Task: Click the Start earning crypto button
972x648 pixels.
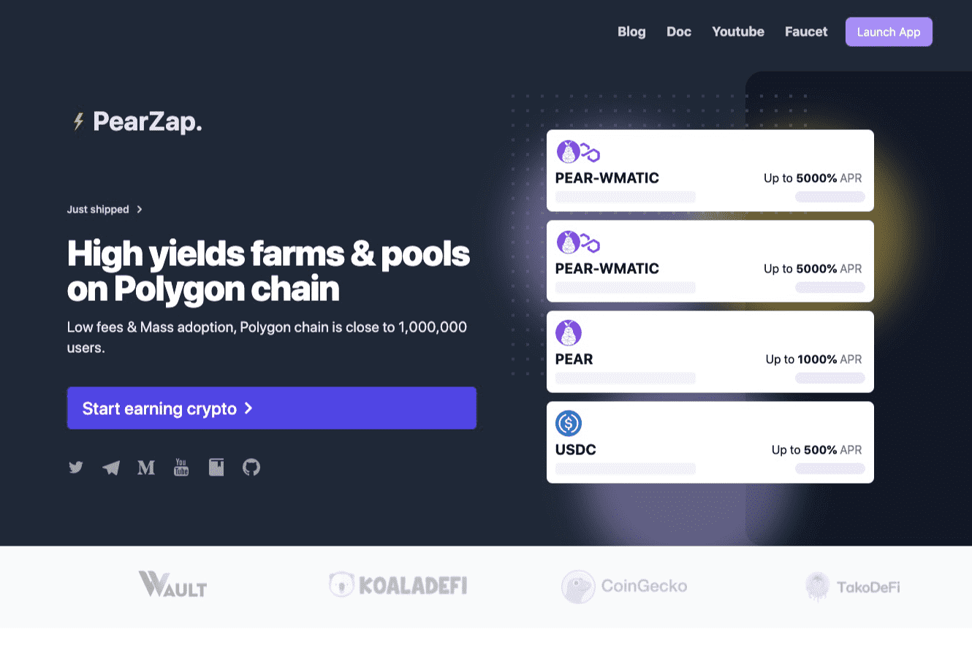Action: click(x=271, y=408)
